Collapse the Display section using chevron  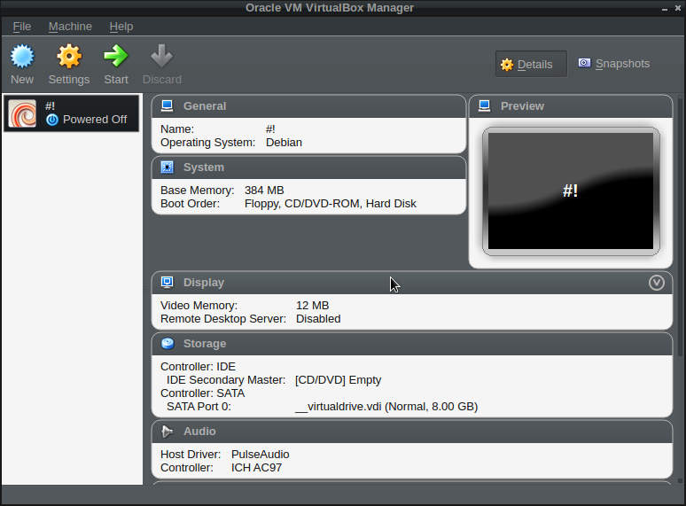(657, 283)
